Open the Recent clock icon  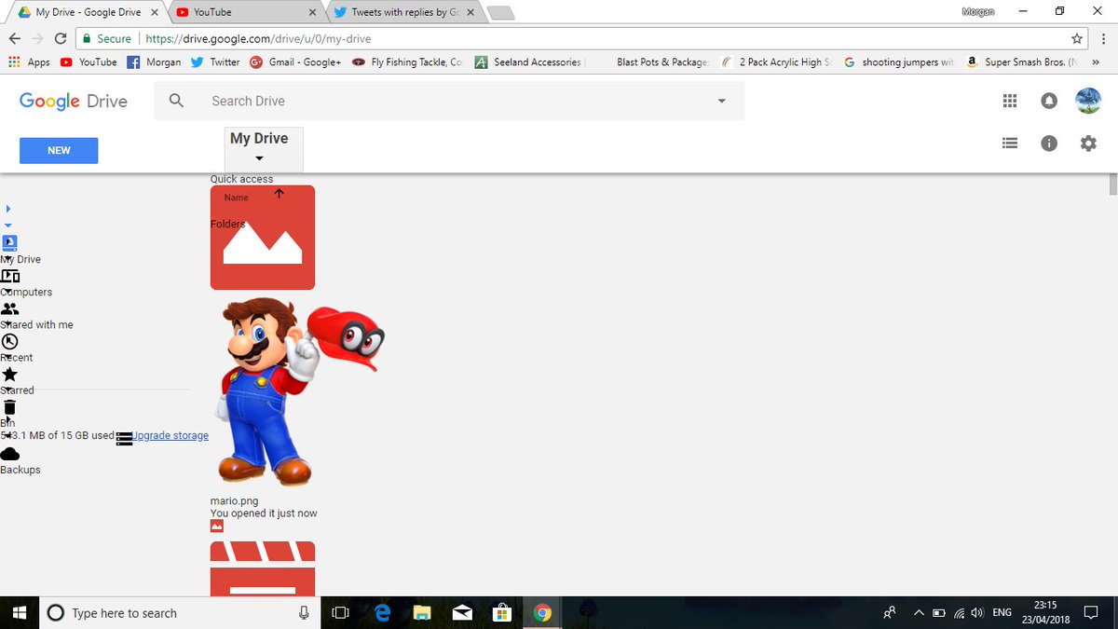(9, 341)
